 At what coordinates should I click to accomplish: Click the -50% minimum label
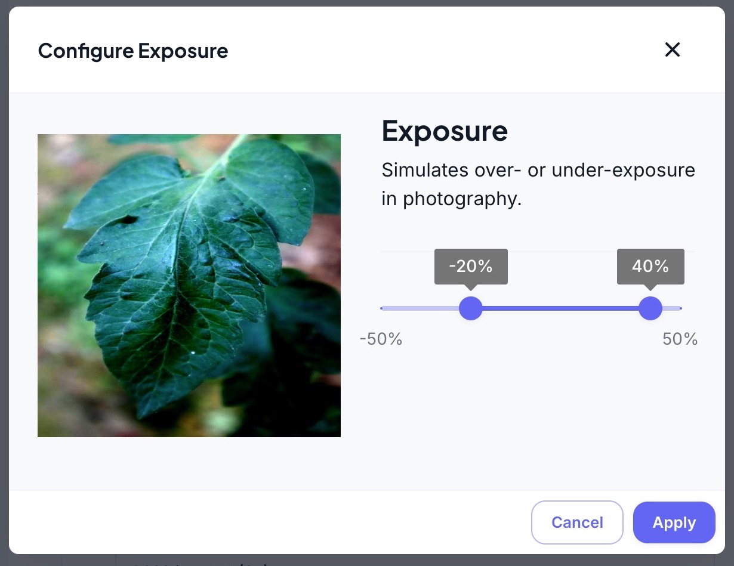[381, 339]
